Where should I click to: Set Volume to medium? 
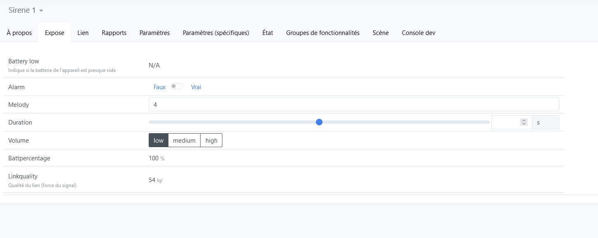pos(184,141)
